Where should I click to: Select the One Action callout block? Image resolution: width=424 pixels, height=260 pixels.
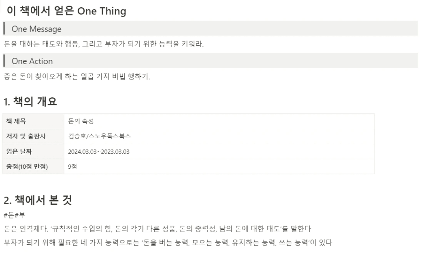pos(210,61)
